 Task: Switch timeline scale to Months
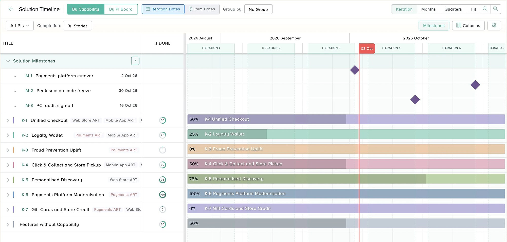coord(428,9)
